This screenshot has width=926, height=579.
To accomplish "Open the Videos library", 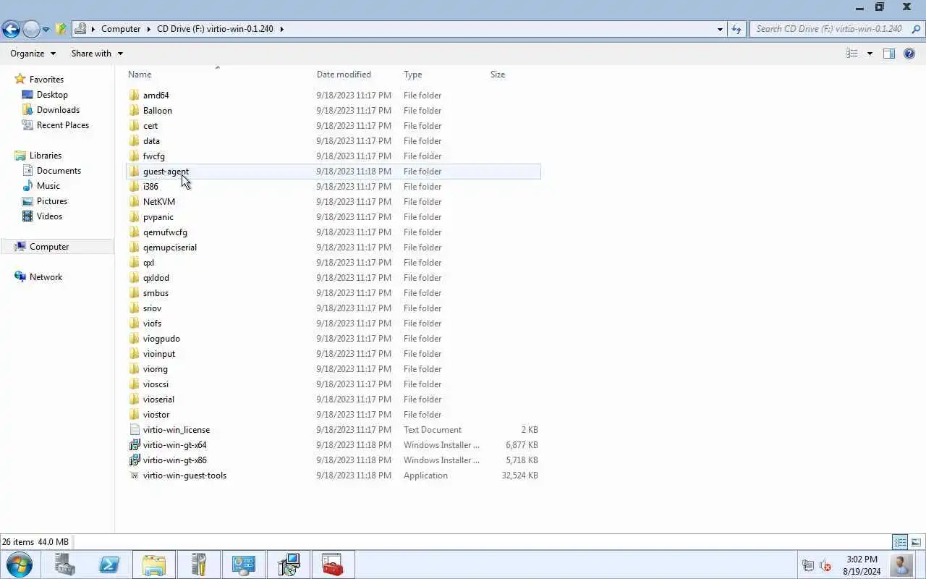I will (49, 216).
